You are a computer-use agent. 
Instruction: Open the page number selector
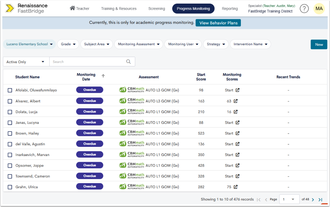289,199
